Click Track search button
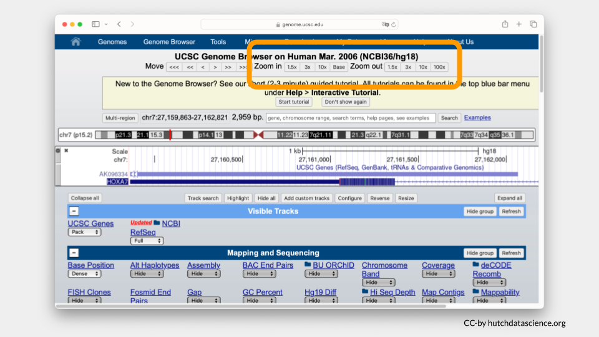Viewport: 599px width, 337px height. click(203, 198)
